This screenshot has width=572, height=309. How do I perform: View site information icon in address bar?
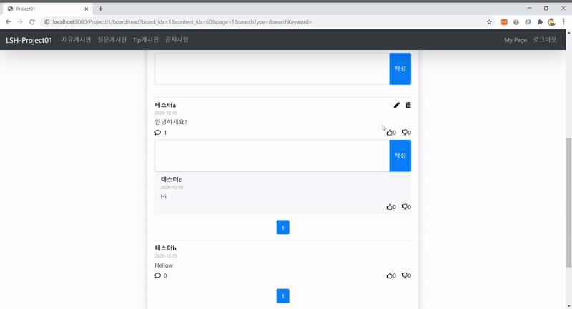tap(46, 22)
